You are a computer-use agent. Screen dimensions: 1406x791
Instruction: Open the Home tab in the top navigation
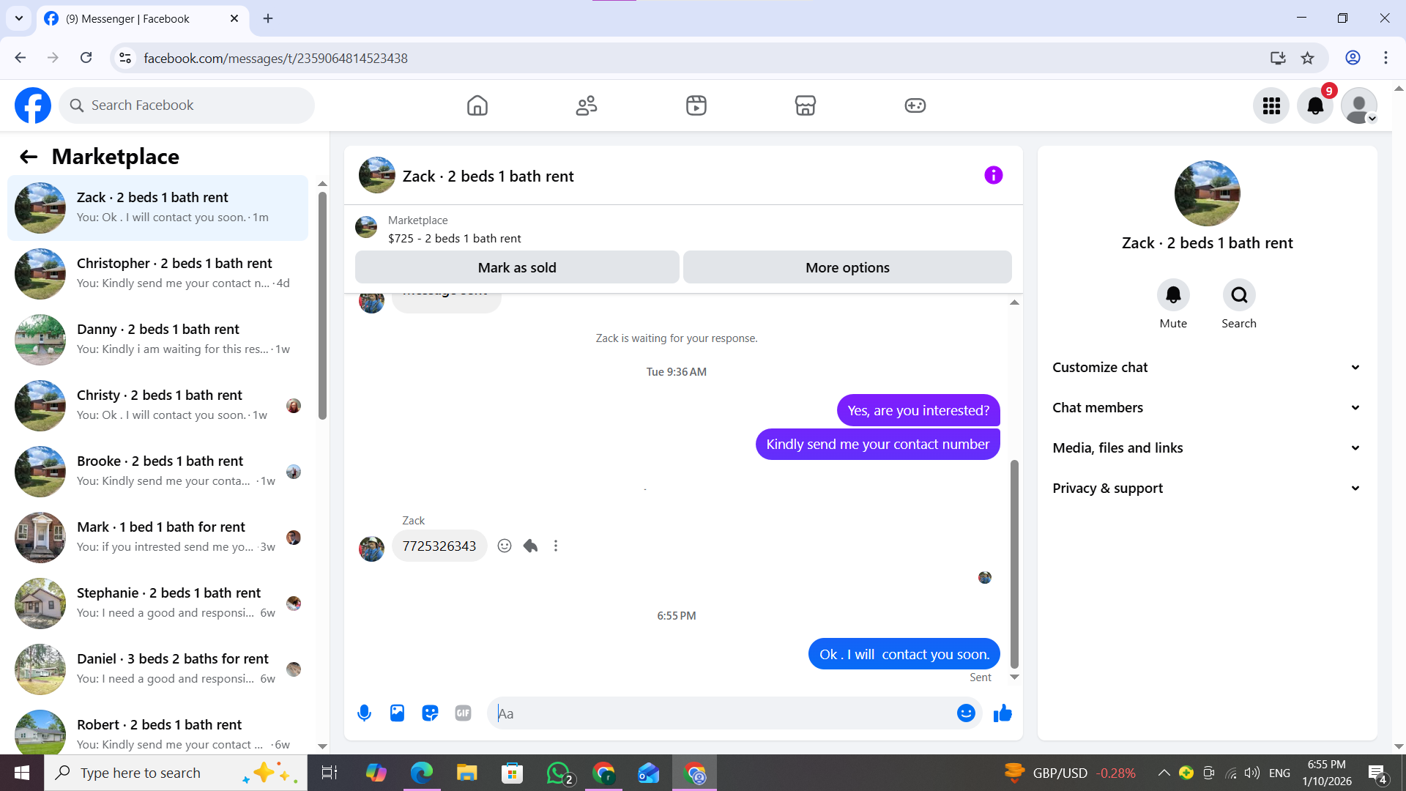[x=477, y=105]
